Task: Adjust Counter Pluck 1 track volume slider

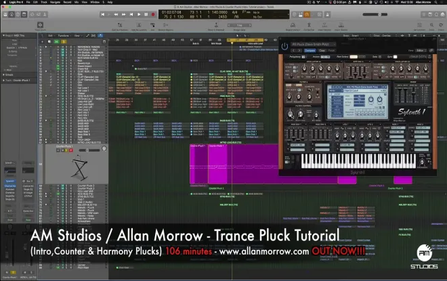Action: (x=89, y=150)
